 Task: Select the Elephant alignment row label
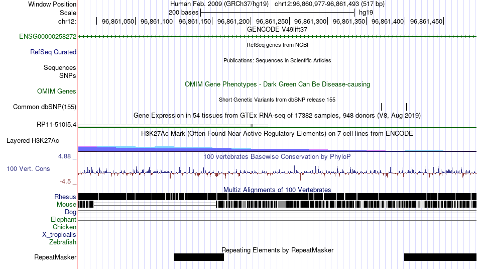coord(64,220)
